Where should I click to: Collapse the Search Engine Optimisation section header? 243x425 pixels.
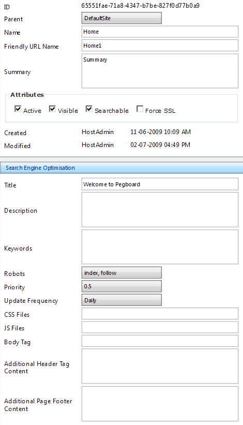pyautogui.click(x=121, y=168)
